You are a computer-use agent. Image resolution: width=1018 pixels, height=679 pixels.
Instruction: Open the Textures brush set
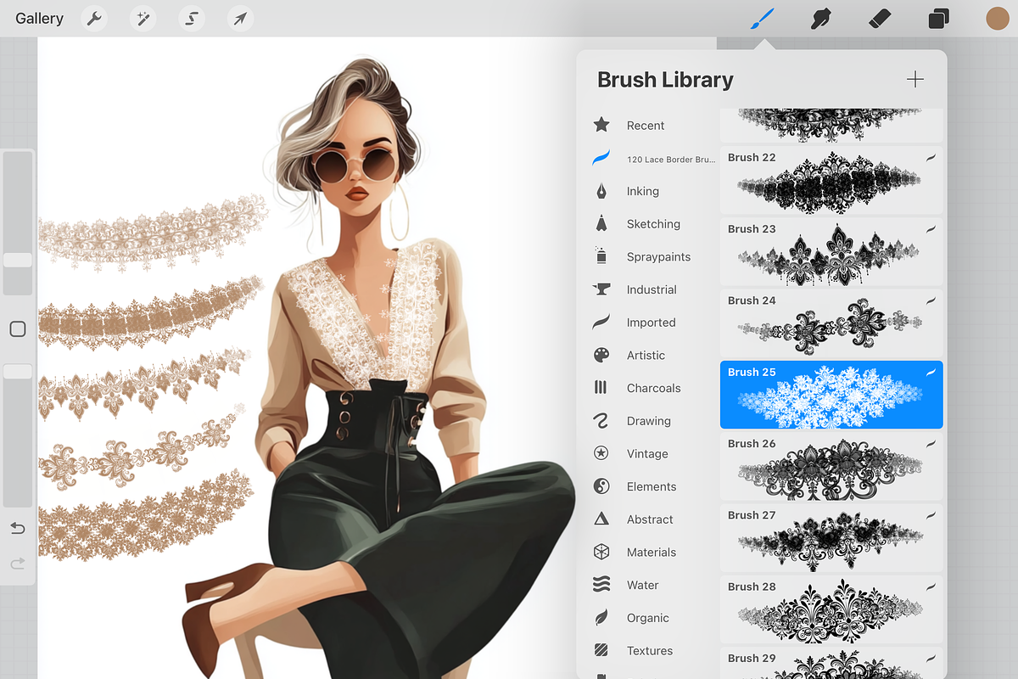pyautogui.click(x=652, y=651)
